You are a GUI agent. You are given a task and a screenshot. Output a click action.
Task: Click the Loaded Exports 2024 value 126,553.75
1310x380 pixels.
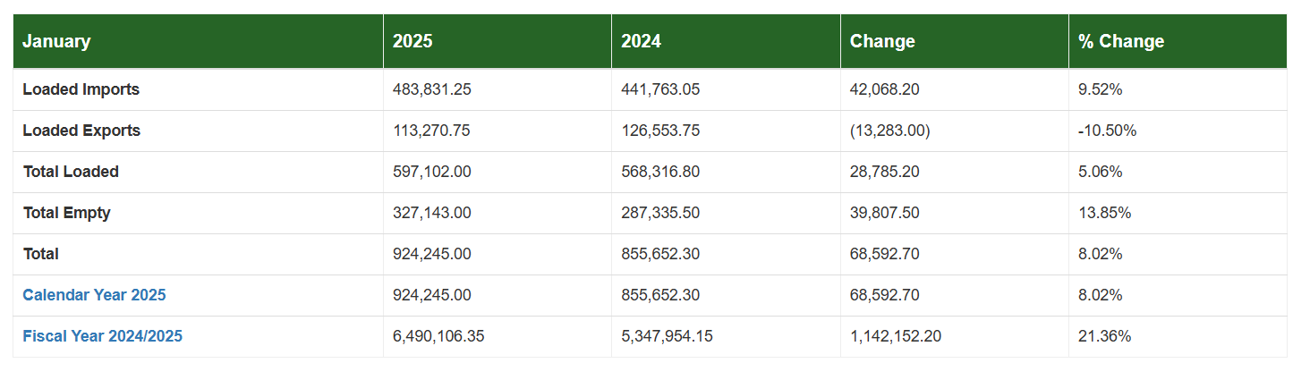(660, 131)
